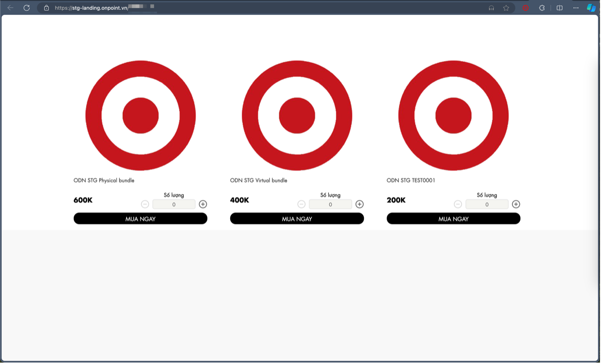
Task: Open the Copilot sidebar icon
Action: (591, 8)
